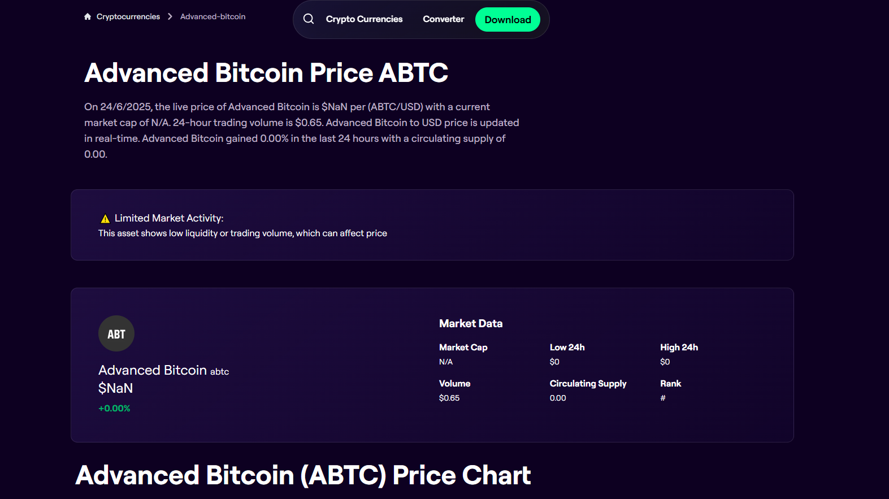
Task: Click the $NaN live price value
Action: 114,388
